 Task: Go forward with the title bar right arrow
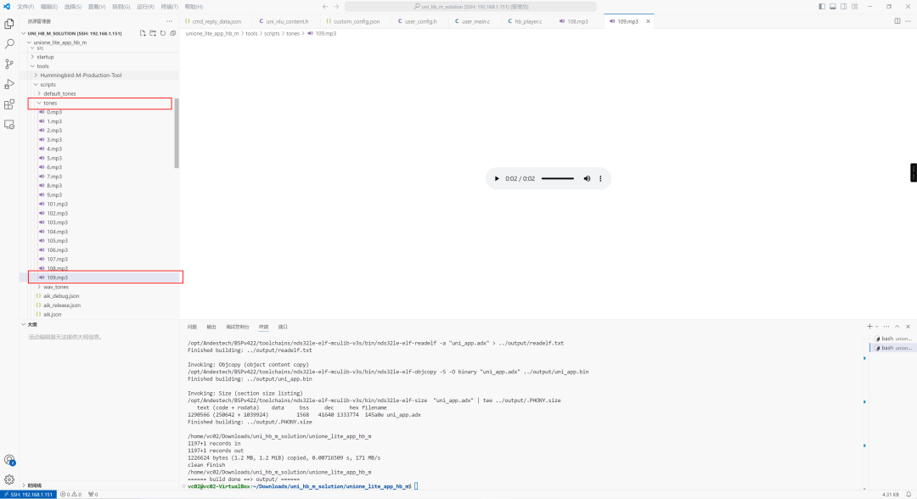tap(336, 7)
